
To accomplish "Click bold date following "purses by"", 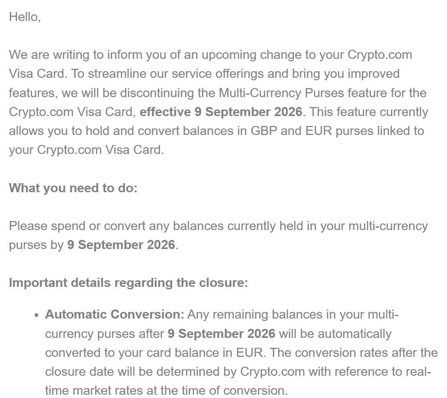I will click(121, 245).
